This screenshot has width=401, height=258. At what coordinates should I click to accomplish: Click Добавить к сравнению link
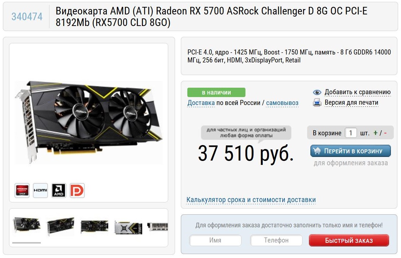tap(358, 92)
